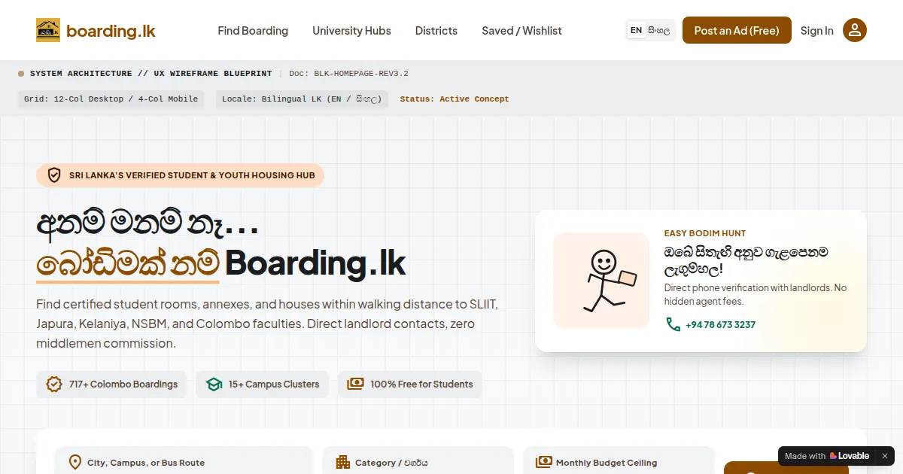Click the banknote icon beside 100% Free for Students

click(x=355, y=384)
